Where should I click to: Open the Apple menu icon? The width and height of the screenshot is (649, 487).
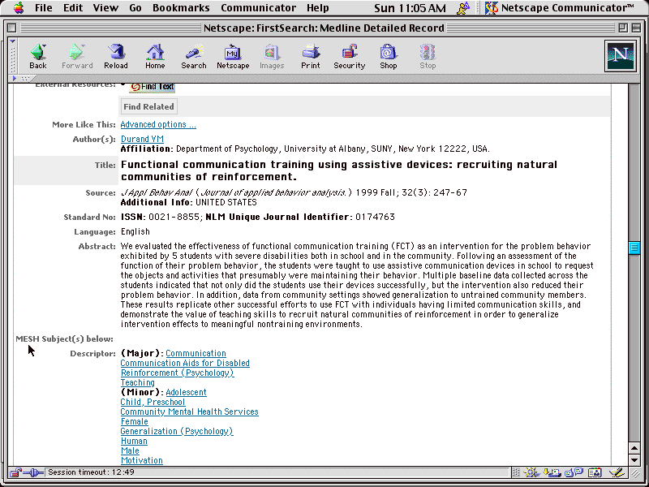click(19, 7)
